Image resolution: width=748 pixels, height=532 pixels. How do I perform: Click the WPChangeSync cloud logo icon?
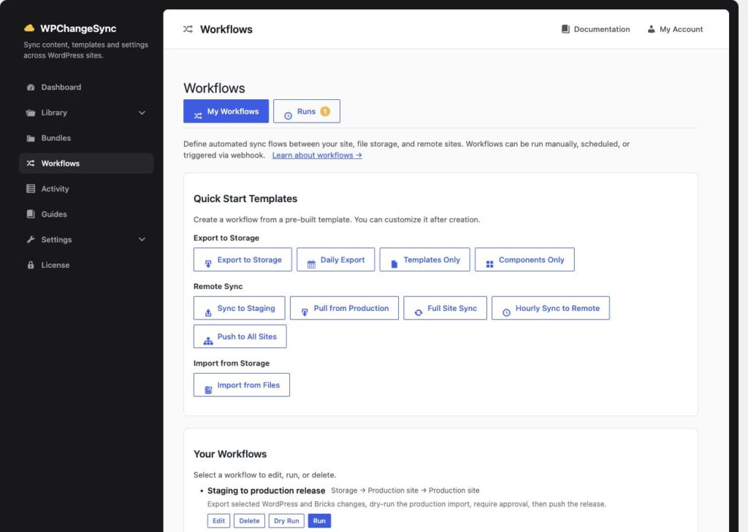point(29,28)
